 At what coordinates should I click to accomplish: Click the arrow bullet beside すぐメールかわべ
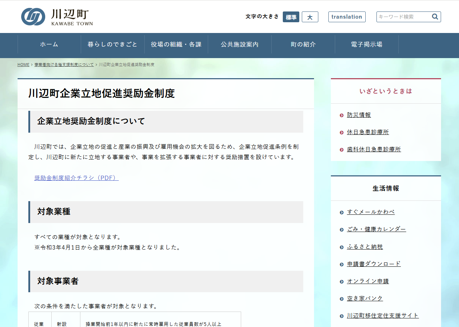click(x=342, y=212)
